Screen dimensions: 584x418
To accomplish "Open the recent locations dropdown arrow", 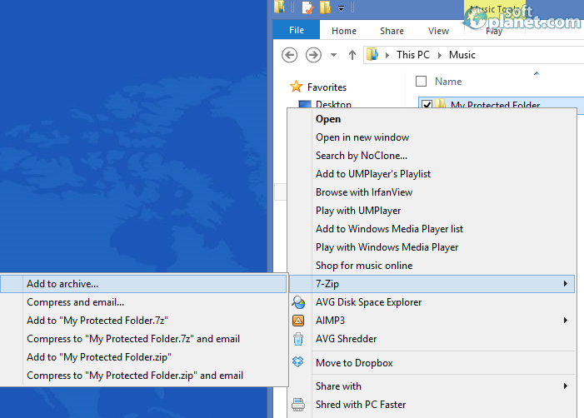I will [334, 55].
